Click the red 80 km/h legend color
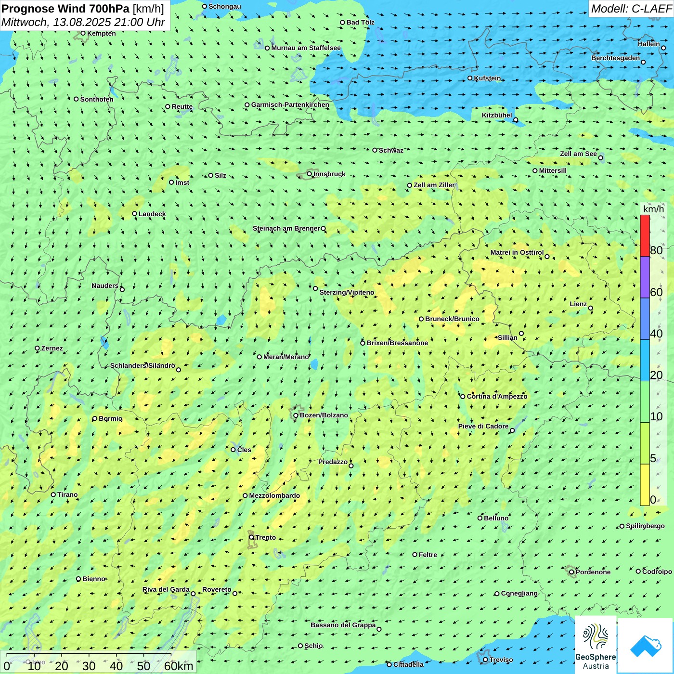 [645, 236]
